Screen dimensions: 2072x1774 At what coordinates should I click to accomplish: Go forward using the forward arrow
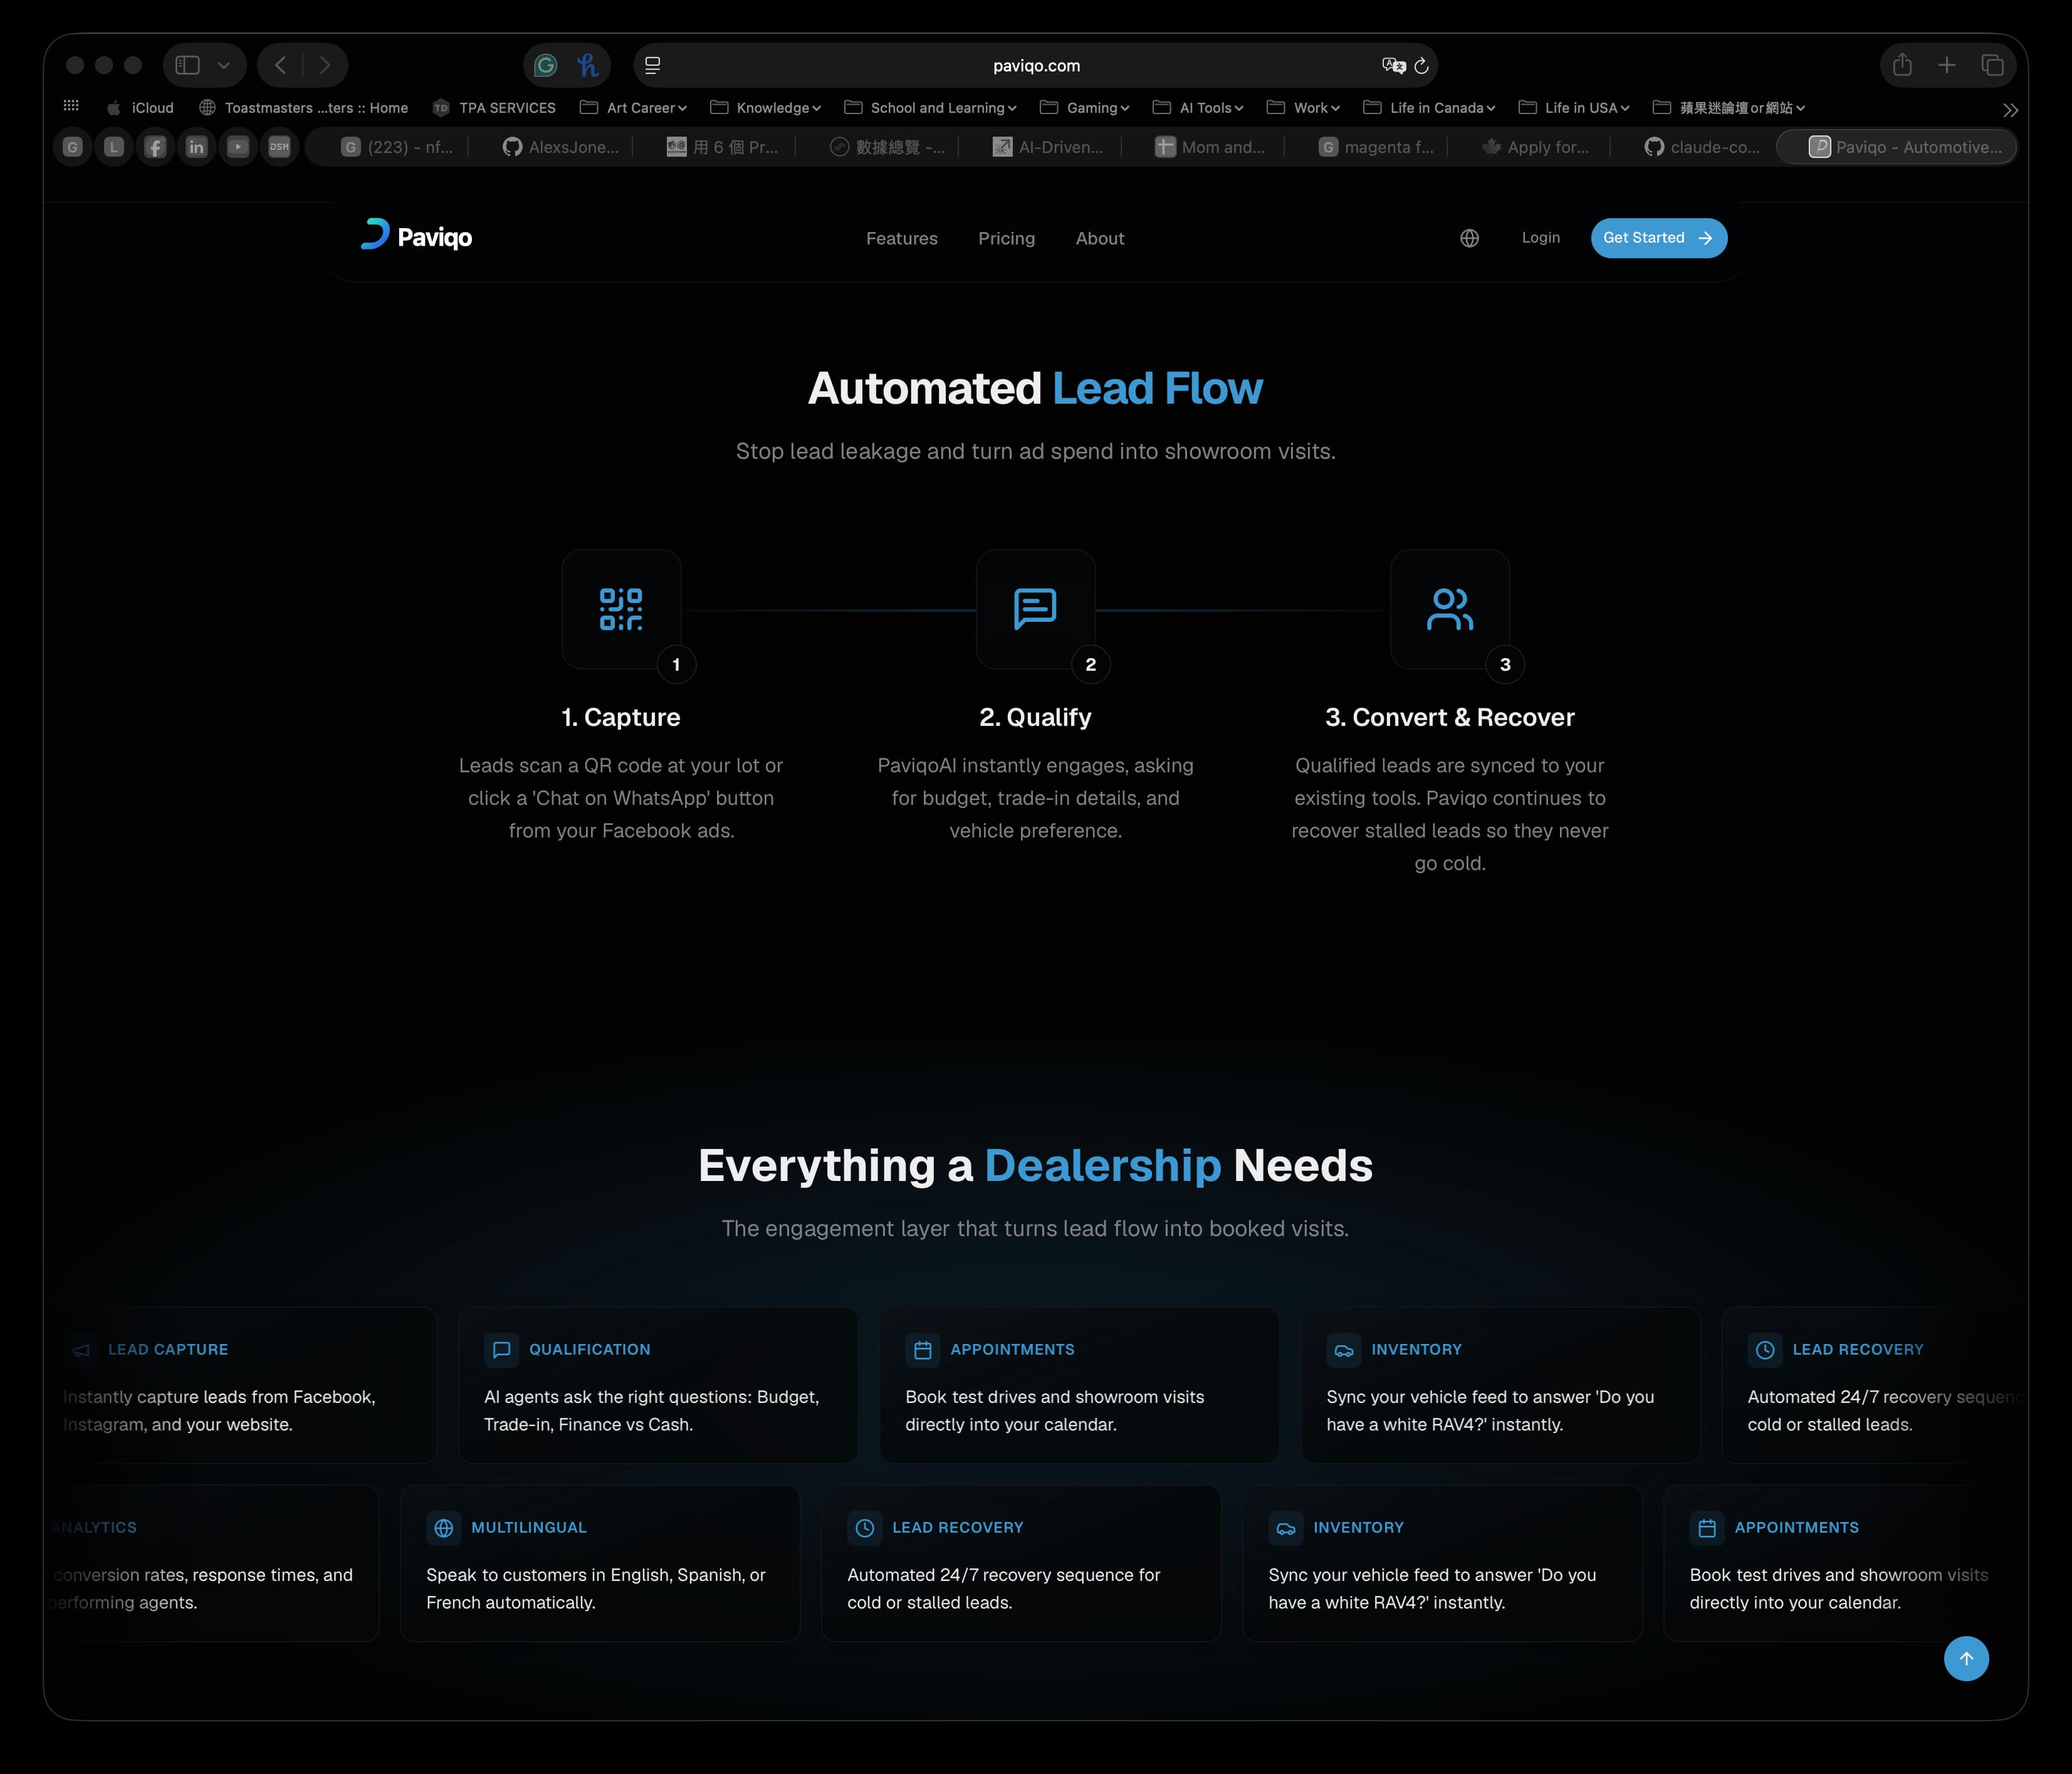(325, 65)
